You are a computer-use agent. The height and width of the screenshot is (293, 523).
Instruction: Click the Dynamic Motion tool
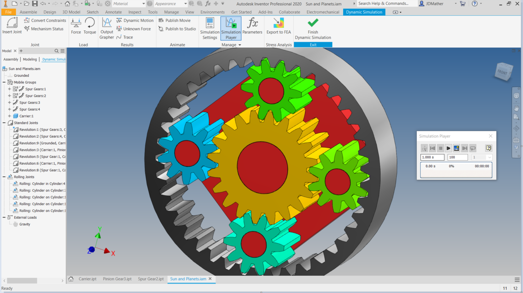click(135, 20)
